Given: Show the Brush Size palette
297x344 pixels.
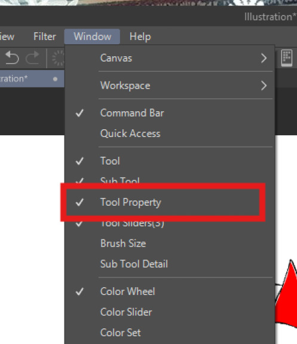Looking at the screenshot, I should 170,243.
